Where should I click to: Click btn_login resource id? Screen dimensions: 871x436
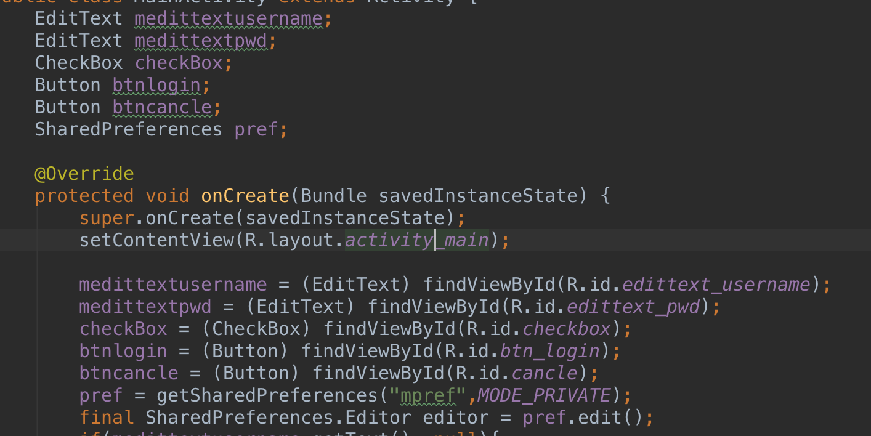(x=551, y=351)
